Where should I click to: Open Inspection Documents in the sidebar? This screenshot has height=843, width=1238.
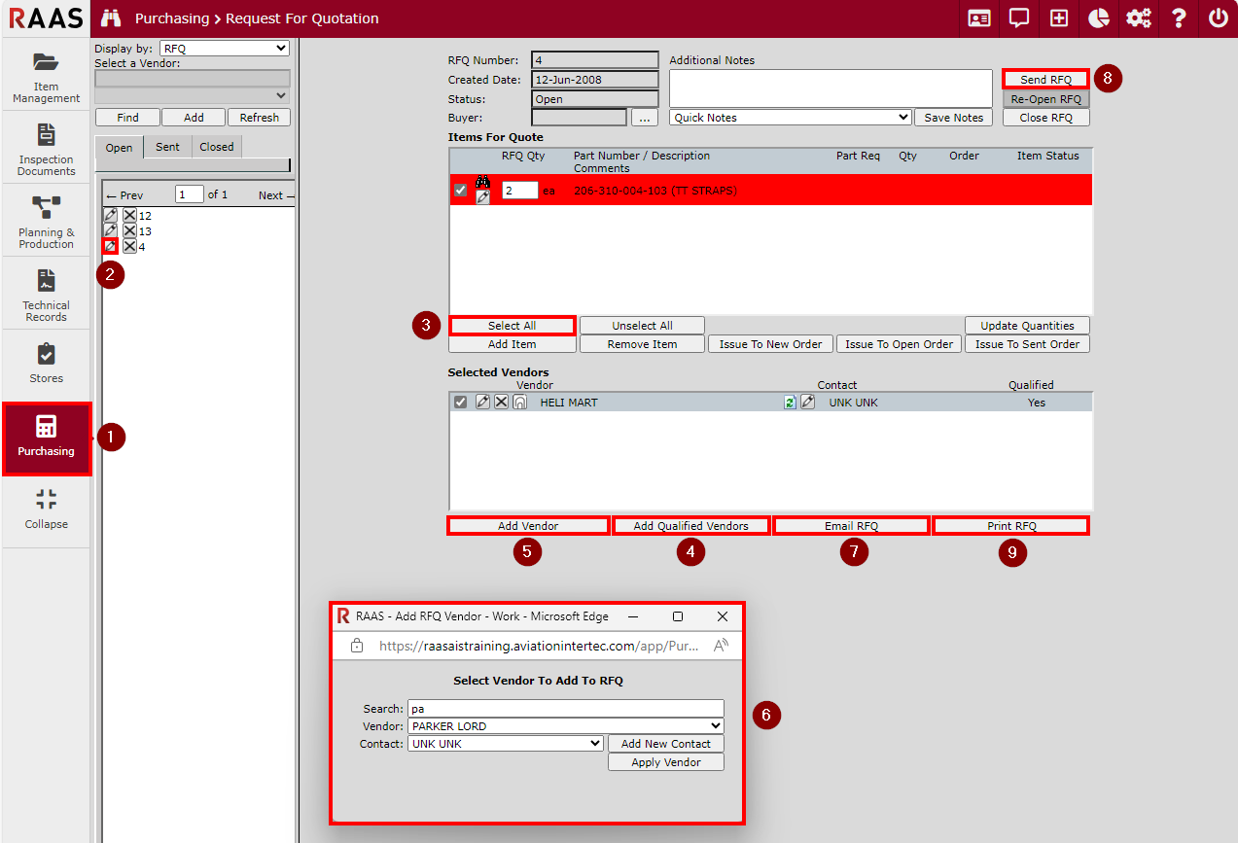46,148
